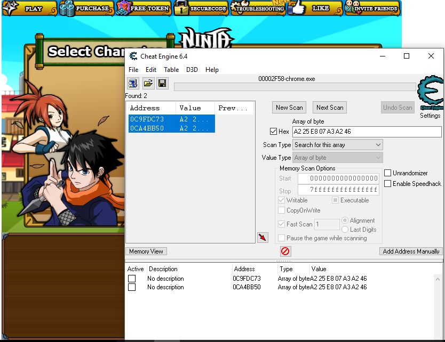This screenshot has height=342, width=445.
Task: Click the New Scan button
Action: click(x=289, y=107)
